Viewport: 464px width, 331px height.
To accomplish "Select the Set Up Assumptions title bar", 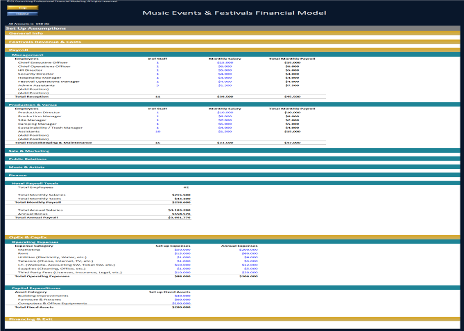I will 232,29.
